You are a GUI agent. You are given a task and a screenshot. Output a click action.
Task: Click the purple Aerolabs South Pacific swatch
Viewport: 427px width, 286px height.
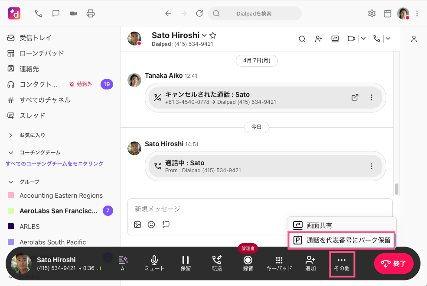[11, 242]
